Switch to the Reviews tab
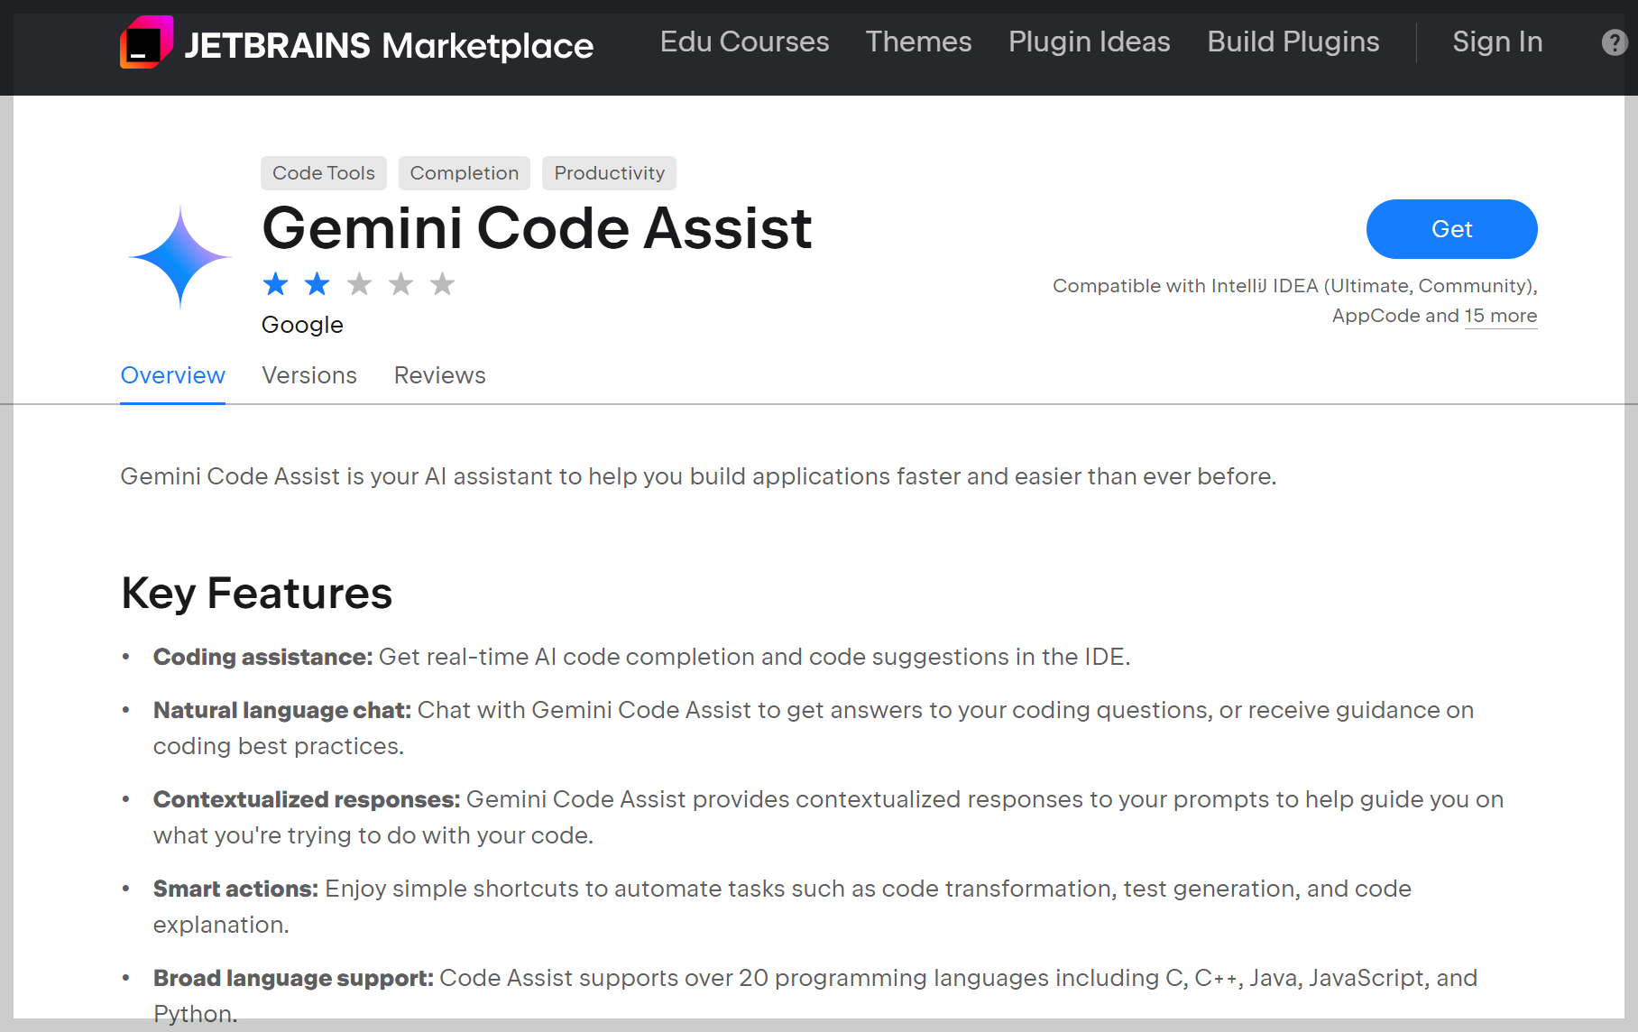The width and height of the screenshot is (1638, 1032). coord(439,375)
